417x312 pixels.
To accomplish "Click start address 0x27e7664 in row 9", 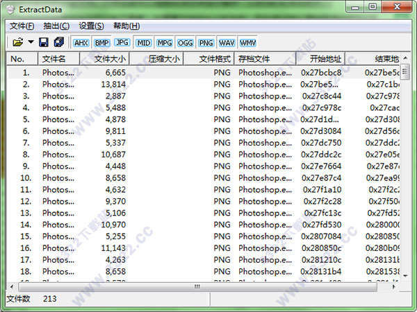I will (x=321, y=166).
